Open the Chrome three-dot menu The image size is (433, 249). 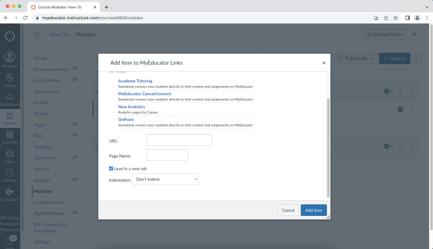coord(427,18)
